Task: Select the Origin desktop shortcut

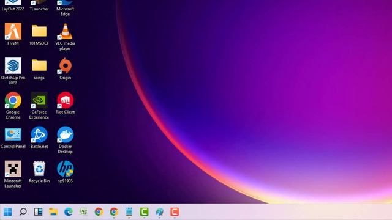Action: coord(66,69)
